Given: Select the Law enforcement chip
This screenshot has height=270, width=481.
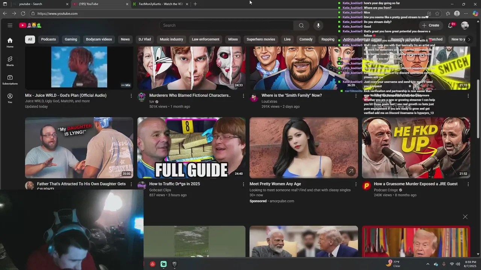Looking at the screenshot, I should pyautogui.click(x=206, y=39).
